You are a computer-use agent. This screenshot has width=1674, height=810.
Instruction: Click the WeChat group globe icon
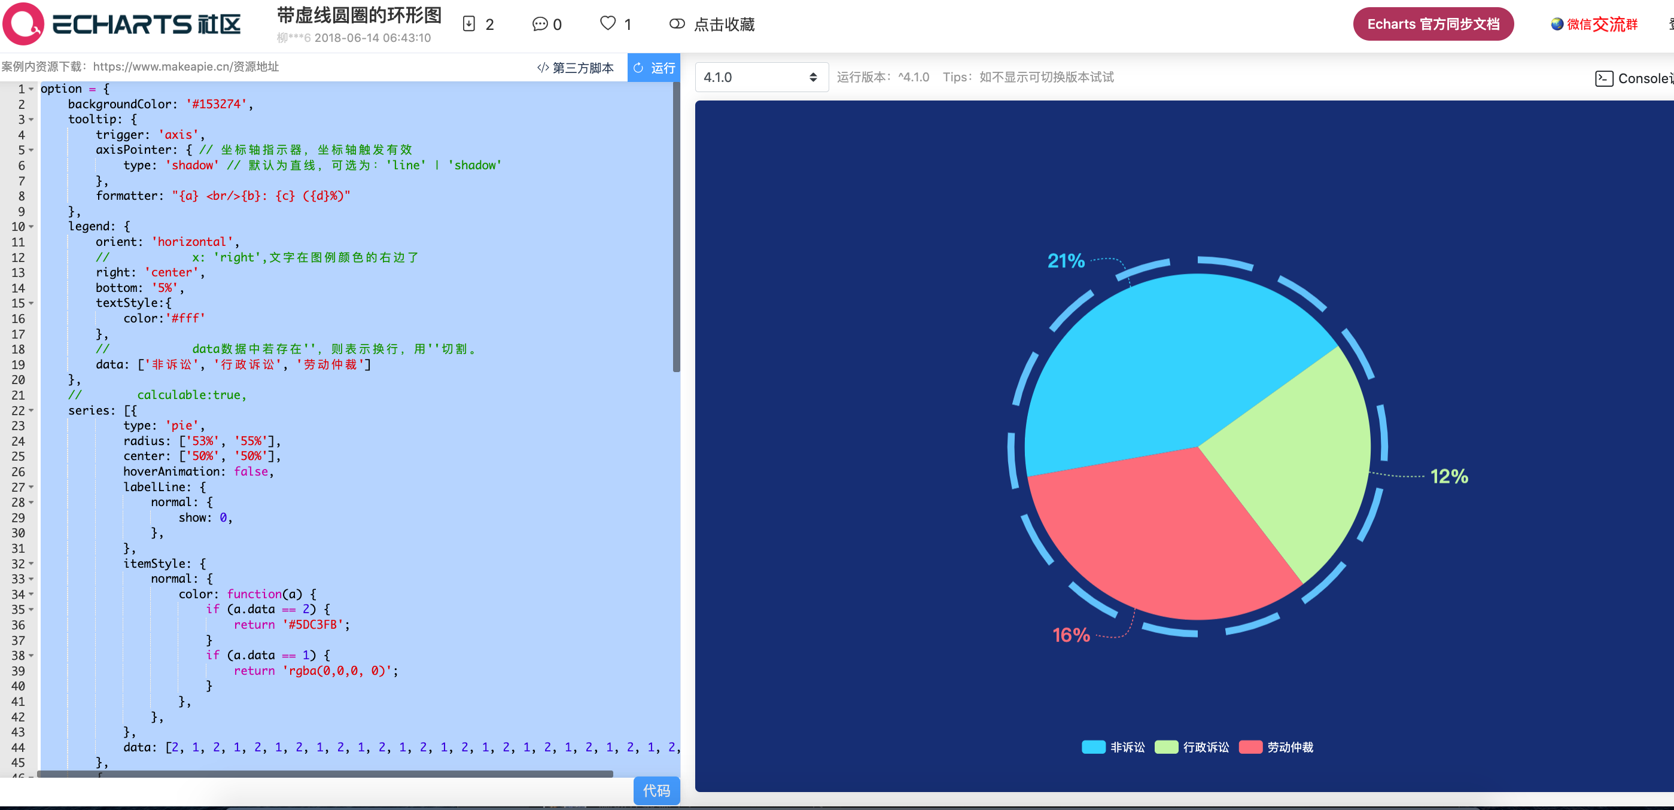[x=1557, y=24]
